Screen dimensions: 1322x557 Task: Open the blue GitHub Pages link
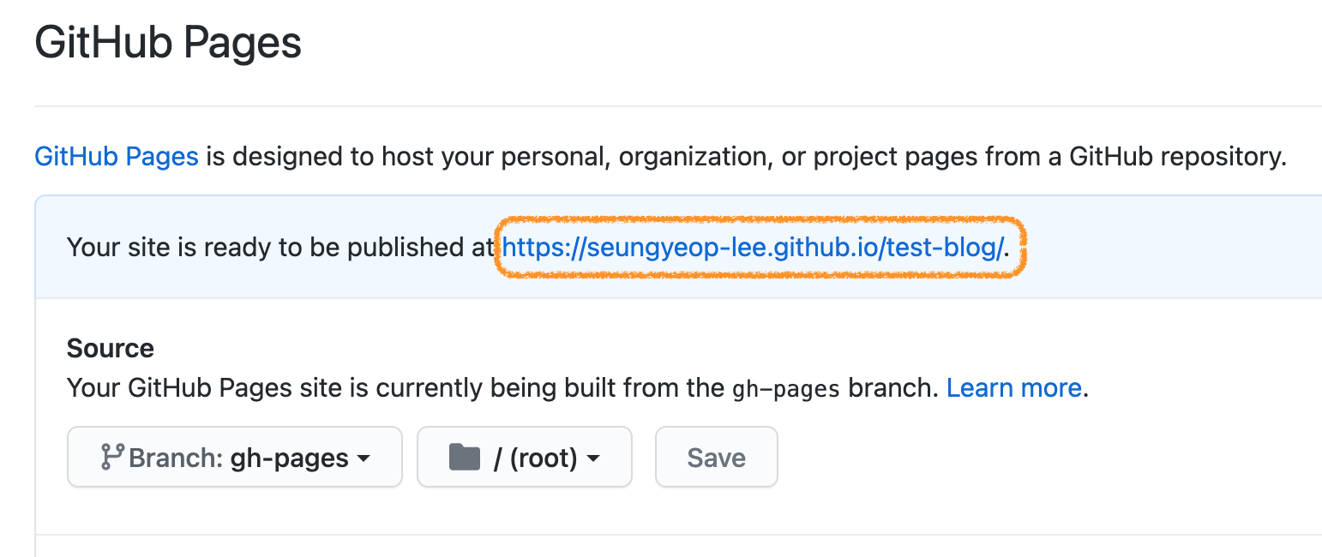(x=117, y=157)
